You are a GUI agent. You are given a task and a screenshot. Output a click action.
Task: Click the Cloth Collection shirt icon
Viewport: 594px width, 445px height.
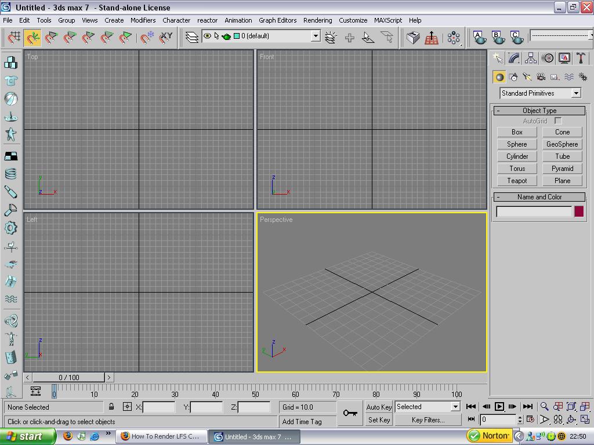pos(10,81)
